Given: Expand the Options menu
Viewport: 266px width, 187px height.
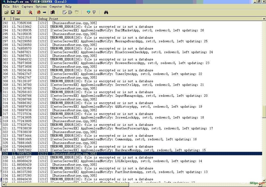Looking at the screenshot, I should click(x=41, y=6).
